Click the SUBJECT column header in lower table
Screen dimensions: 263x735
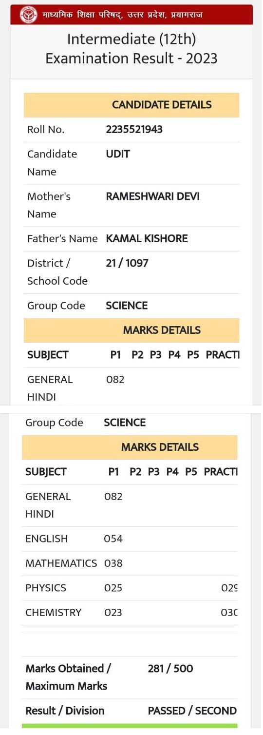(x=46, y=472)
